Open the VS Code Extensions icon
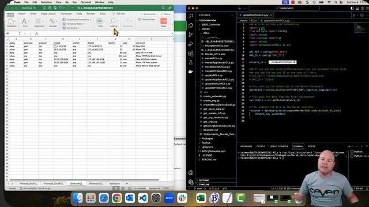This screenshot has width=369, height=207. (191, 53)
